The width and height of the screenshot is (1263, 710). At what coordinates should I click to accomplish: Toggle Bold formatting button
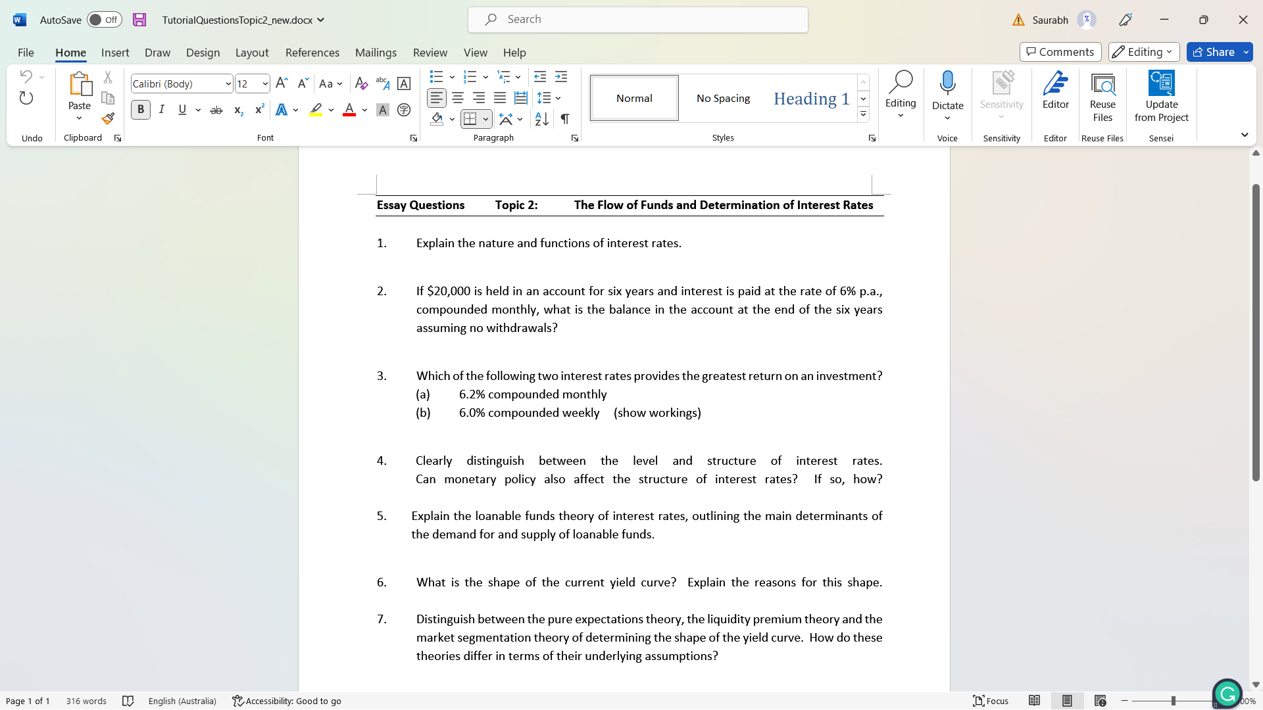140,110
